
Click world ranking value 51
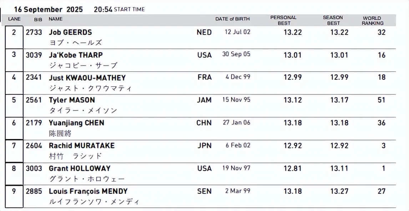point(382,100)
